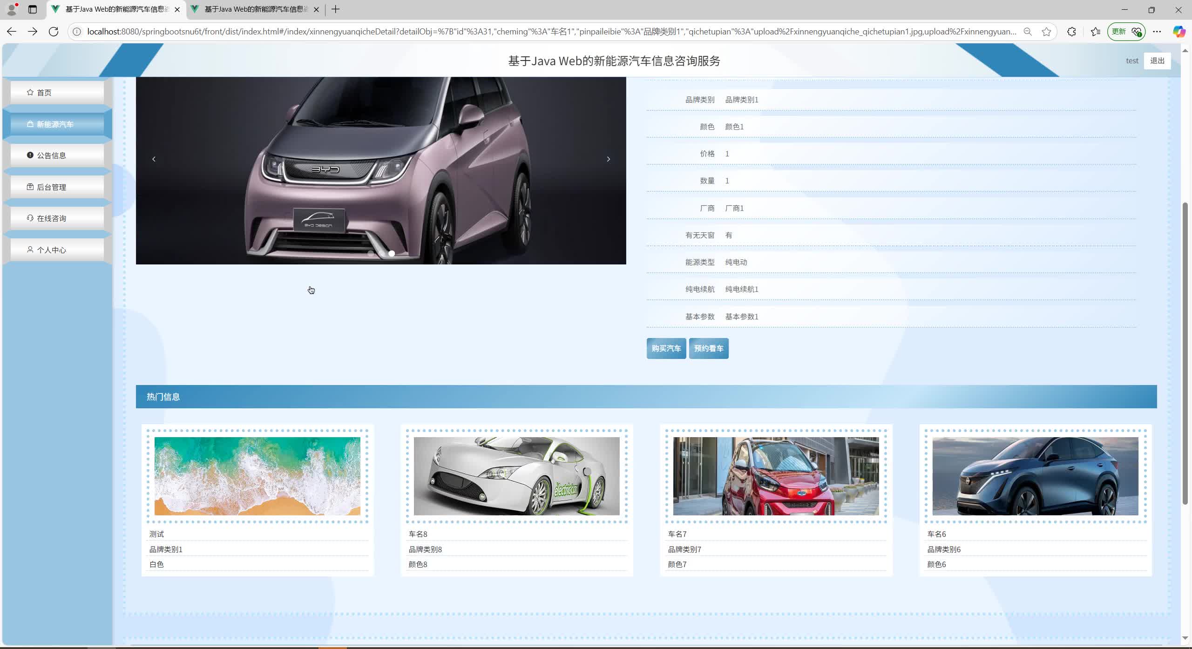
Task: Open 公告信息 via its alert icon
Action: (x=29, y=155)
